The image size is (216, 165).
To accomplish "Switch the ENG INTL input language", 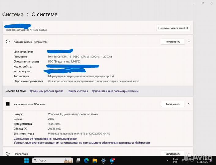I will (175, 160).
